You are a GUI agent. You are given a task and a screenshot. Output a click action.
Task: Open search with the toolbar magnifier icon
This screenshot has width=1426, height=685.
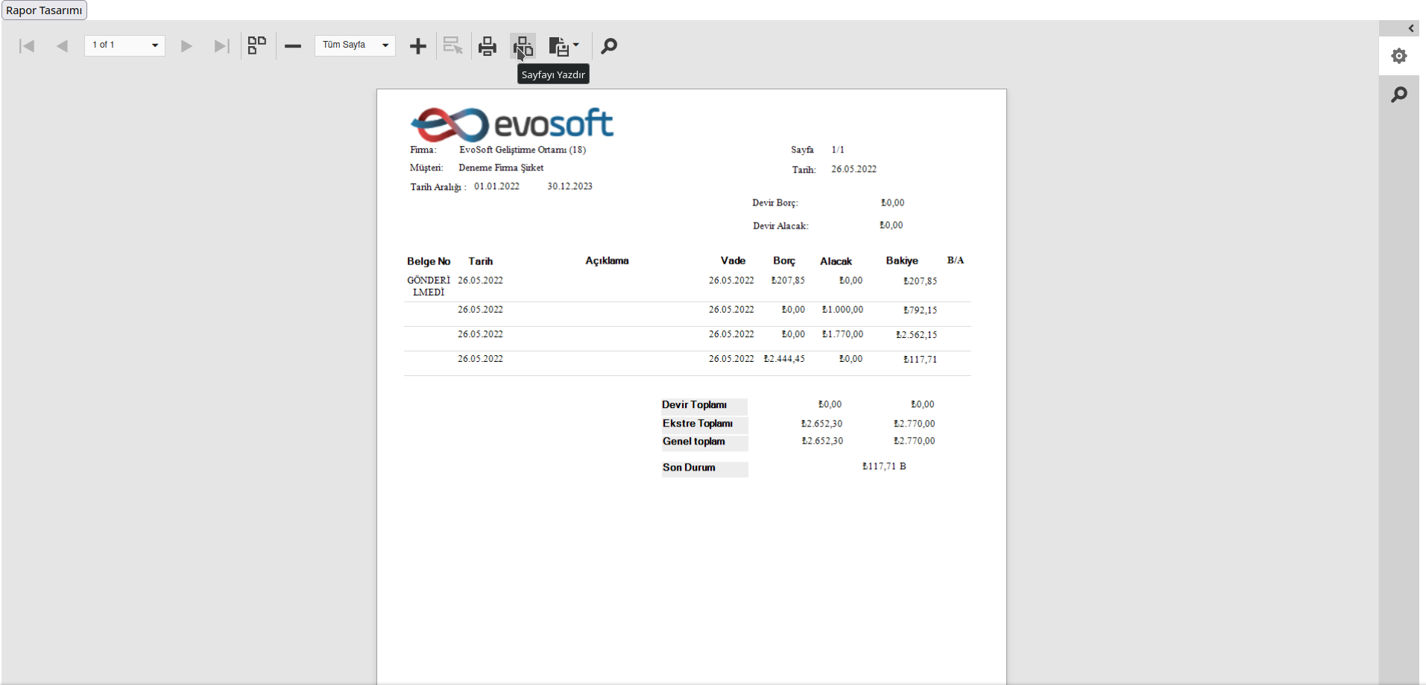pos(609,46)
